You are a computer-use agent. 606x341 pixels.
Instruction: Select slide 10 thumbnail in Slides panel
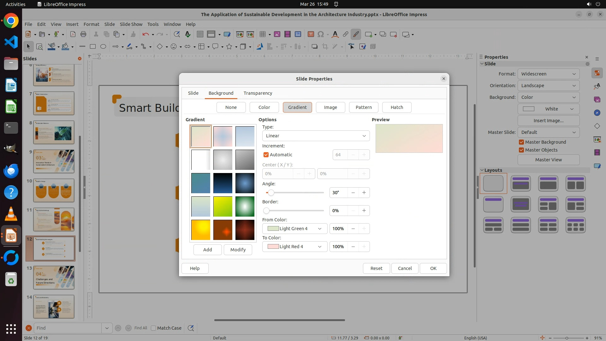tap(54, 190)
